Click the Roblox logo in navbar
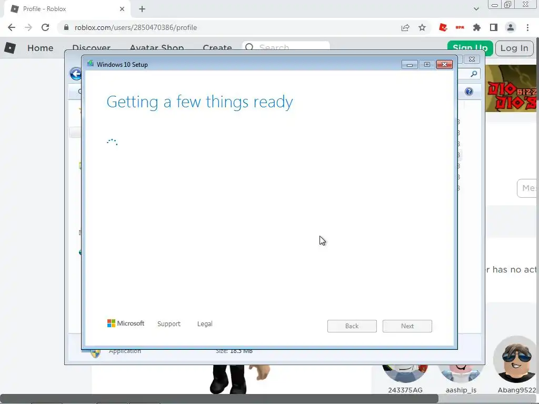539x404 pixels. coord(10,48)
